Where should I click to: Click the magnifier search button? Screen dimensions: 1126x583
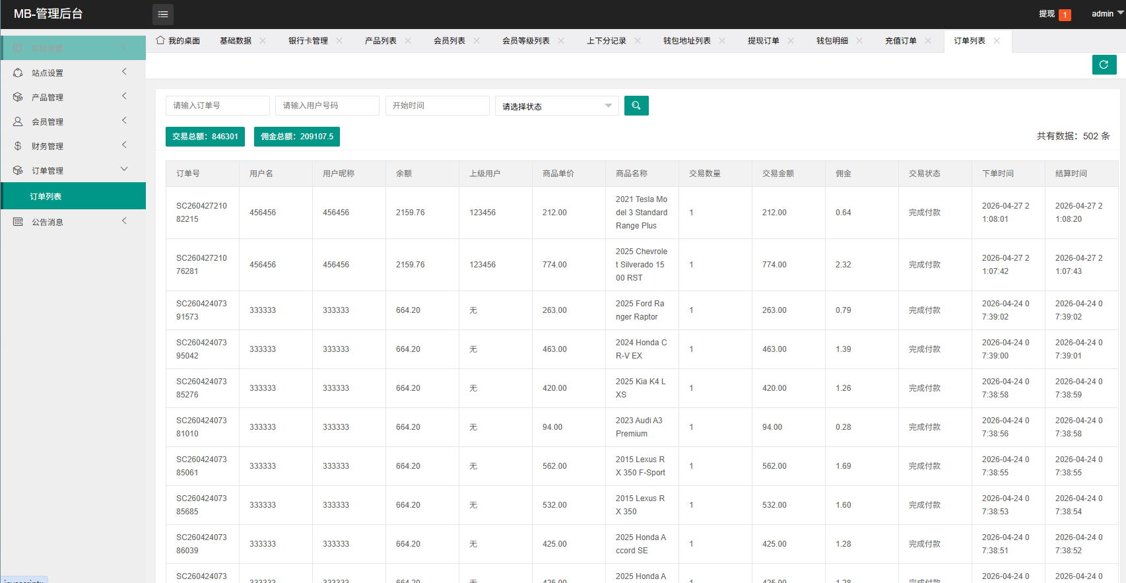pos(636,106)
